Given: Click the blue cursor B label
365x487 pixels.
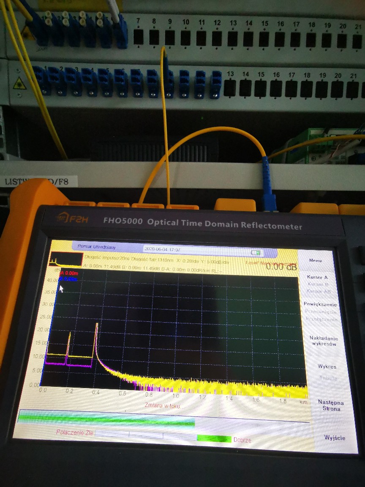Looking at the screenshot, I should (x=68, y=279).
